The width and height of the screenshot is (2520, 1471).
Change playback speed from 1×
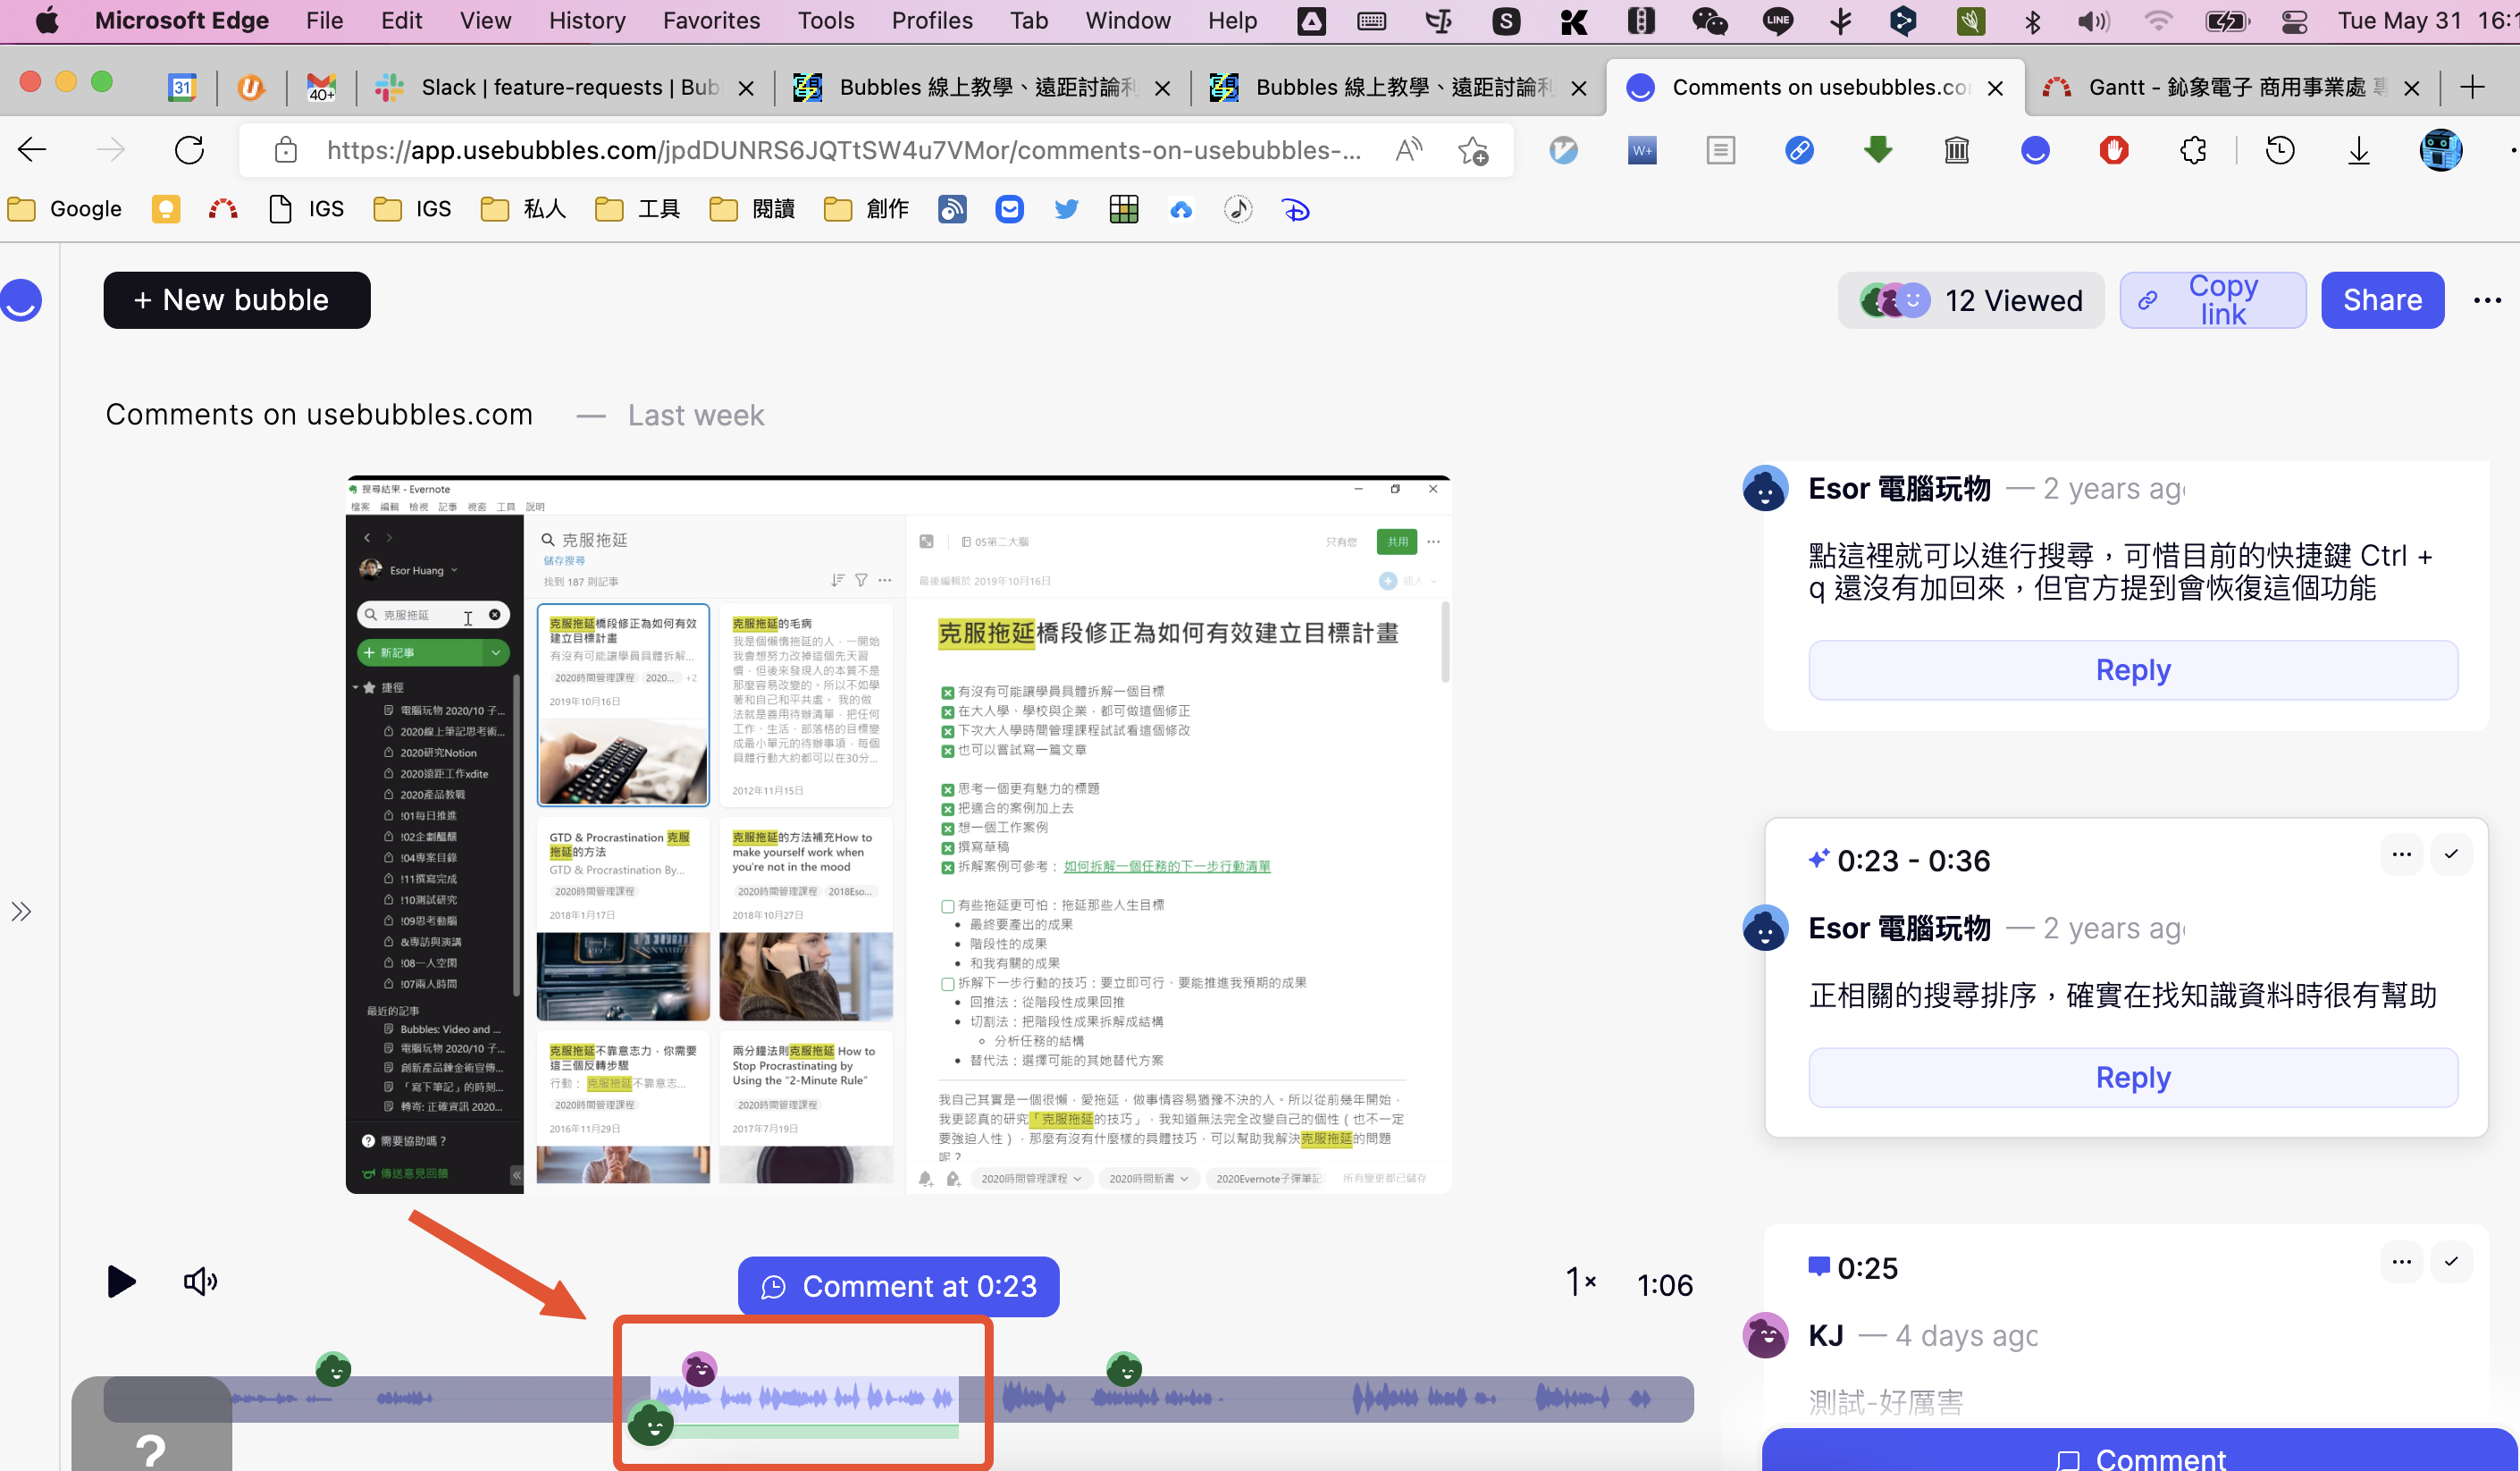coord(1579,1282)
